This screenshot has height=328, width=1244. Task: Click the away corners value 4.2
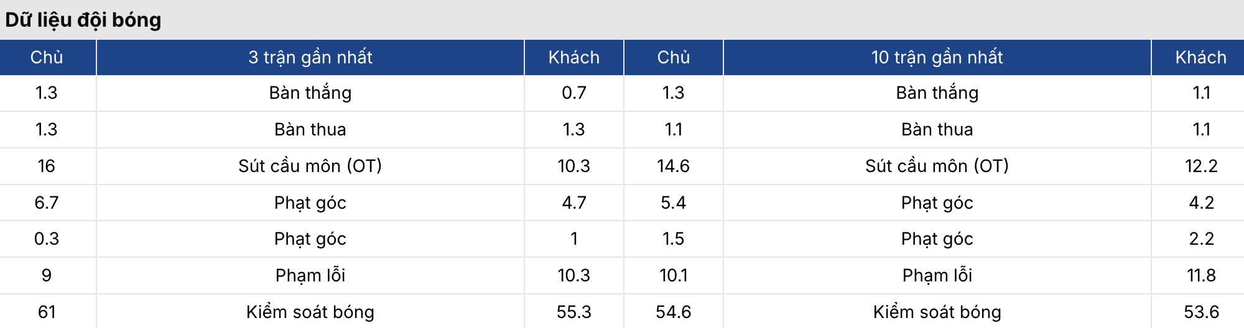1200,203
